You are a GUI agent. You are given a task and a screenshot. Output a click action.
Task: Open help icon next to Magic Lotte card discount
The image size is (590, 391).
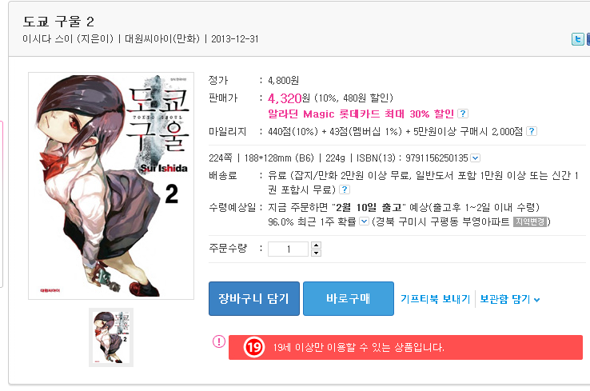[463, 114]
